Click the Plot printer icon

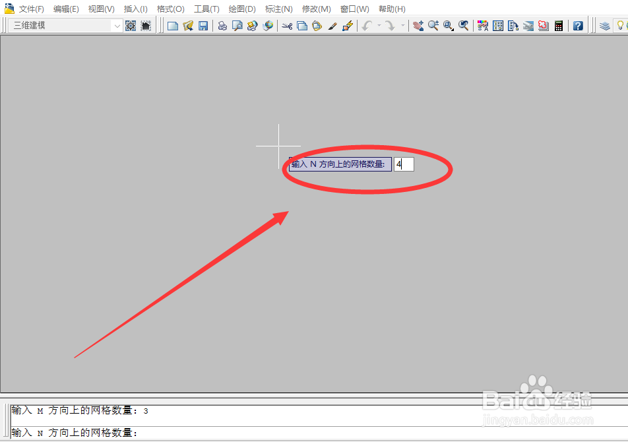[x=222, y=26]
